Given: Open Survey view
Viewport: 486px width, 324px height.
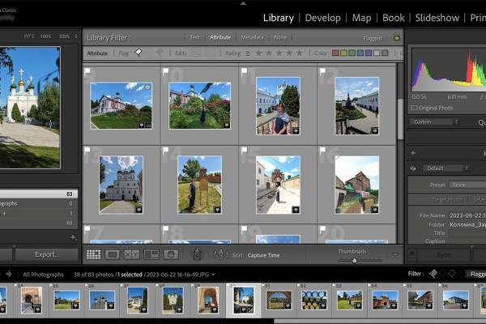Looking at the screenshot, I should (x=151, y=254).
